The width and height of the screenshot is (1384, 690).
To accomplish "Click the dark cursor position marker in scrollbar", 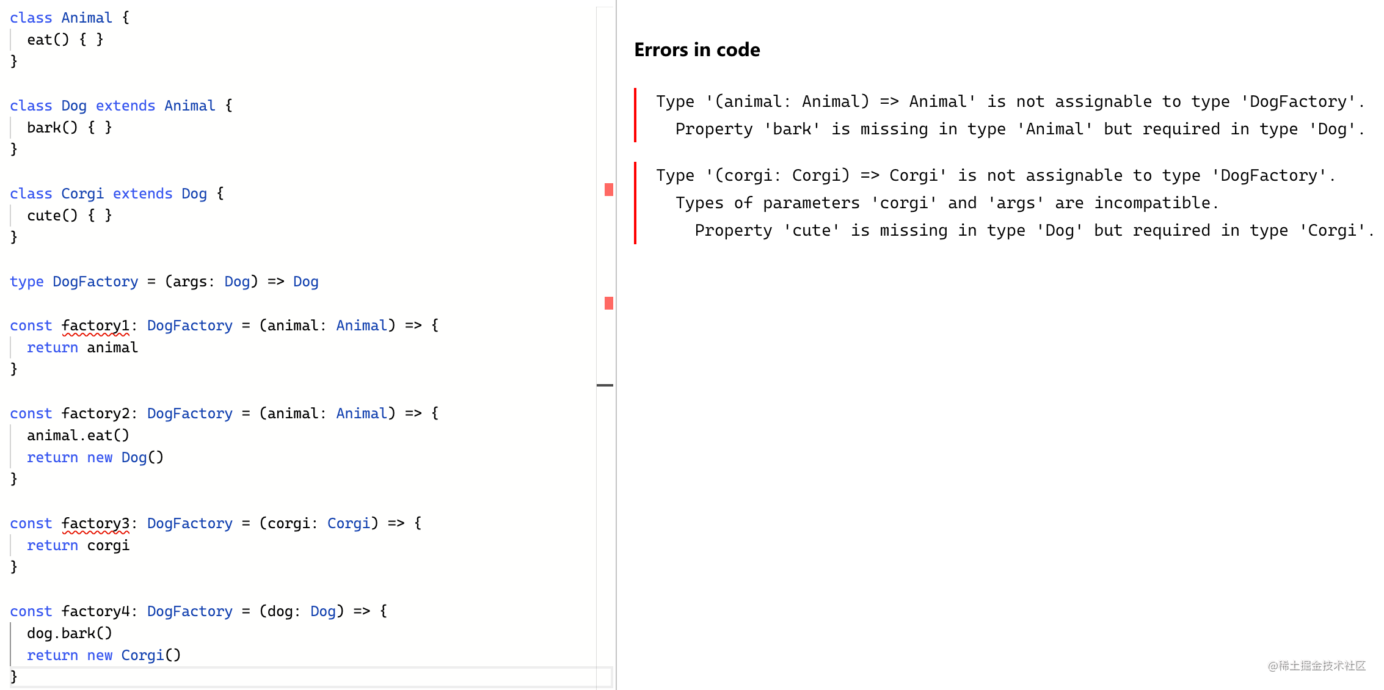I will pos(605,385).
